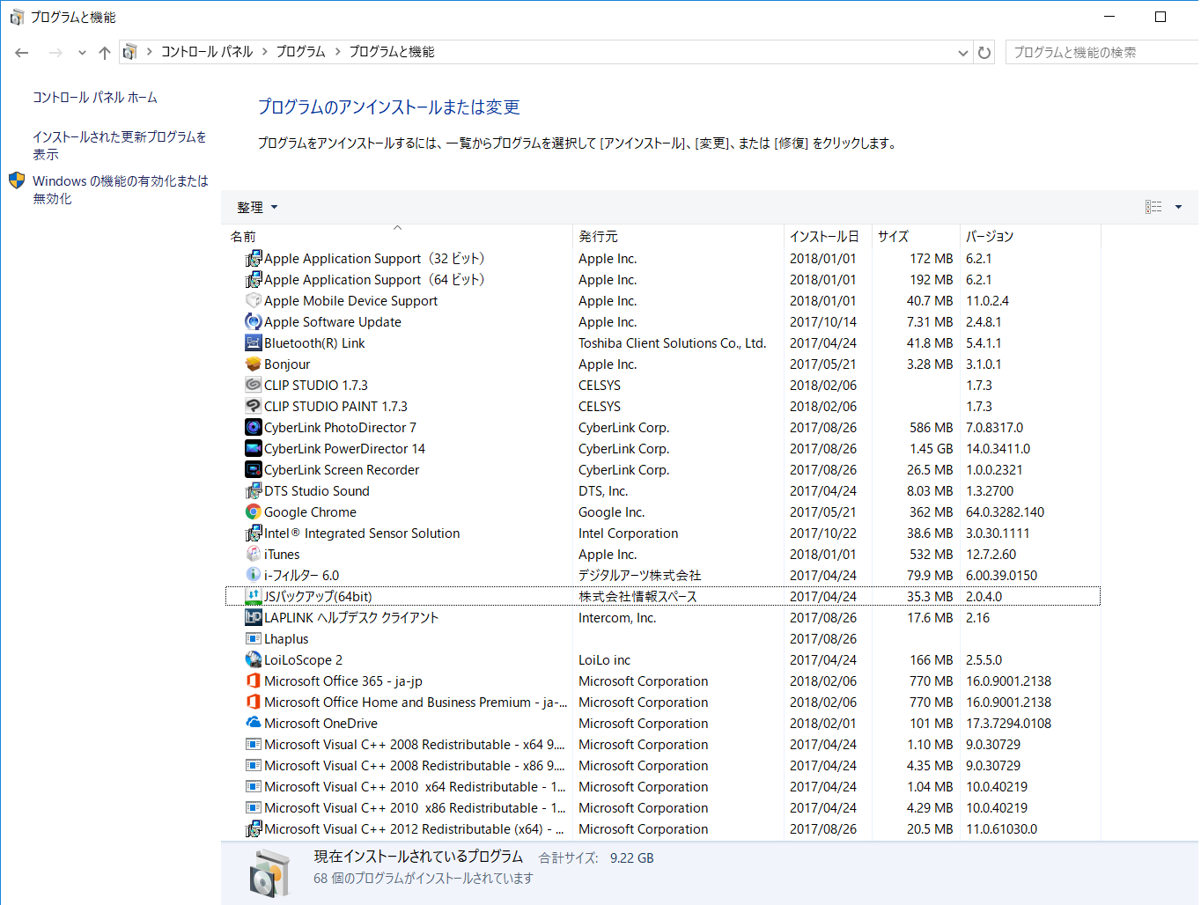This screenshot has height=905, width=1201.
Task: Open Windows の機能の有効化または無効化 link
Action: [x=121, y=189]
